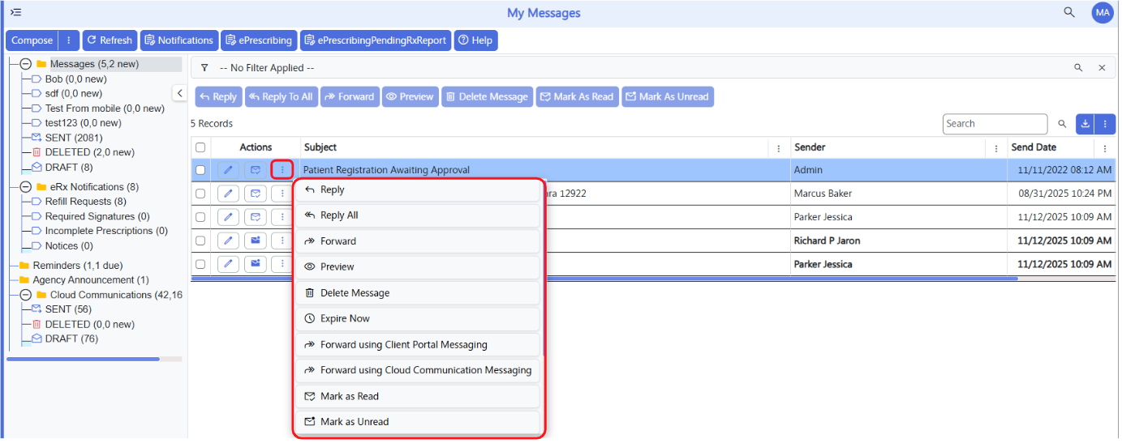Click the Compose button
Viewport: 1122px width, 443px height.
pyautogui.click(x=32, y=40)
